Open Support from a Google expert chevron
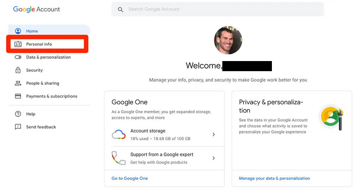Image resolution: width=353 pixels, height=192 pixels. coord(213,158)
